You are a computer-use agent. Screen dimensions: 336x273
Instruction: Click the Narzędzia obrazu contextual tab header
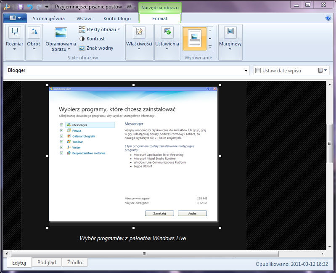coord(160,8)
